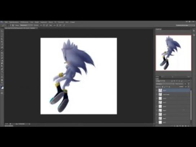This screenshot has width=196, height=147.
Task: Click the status bar zoom percentage field
Action: [x=7, y=124]
